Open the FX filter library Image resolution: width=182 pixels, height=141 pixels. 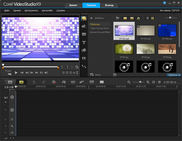point(84,58)
